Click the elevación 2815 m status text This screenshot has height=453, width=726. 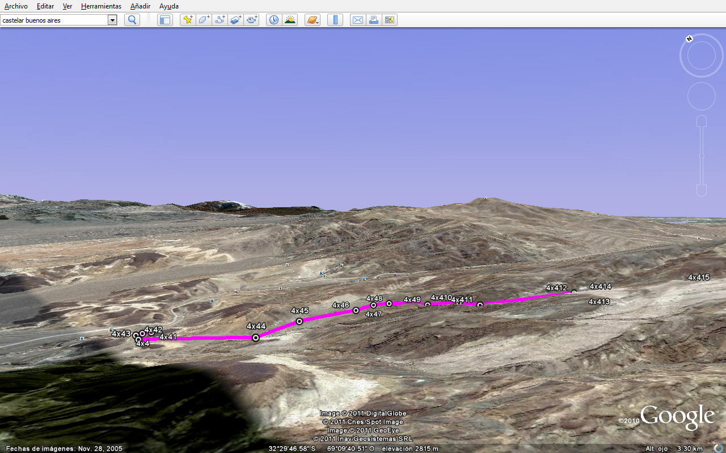tap(410, 448)
